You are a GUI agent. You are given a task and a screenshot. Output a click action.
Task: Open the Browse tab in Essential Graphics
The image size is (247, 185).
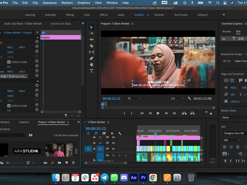pyautogui.click(x=227, y=31)
